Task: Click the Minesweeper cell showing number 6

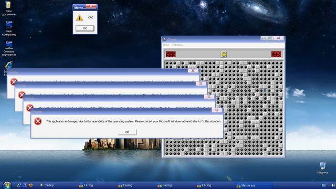Action: [x=265, y=90]
